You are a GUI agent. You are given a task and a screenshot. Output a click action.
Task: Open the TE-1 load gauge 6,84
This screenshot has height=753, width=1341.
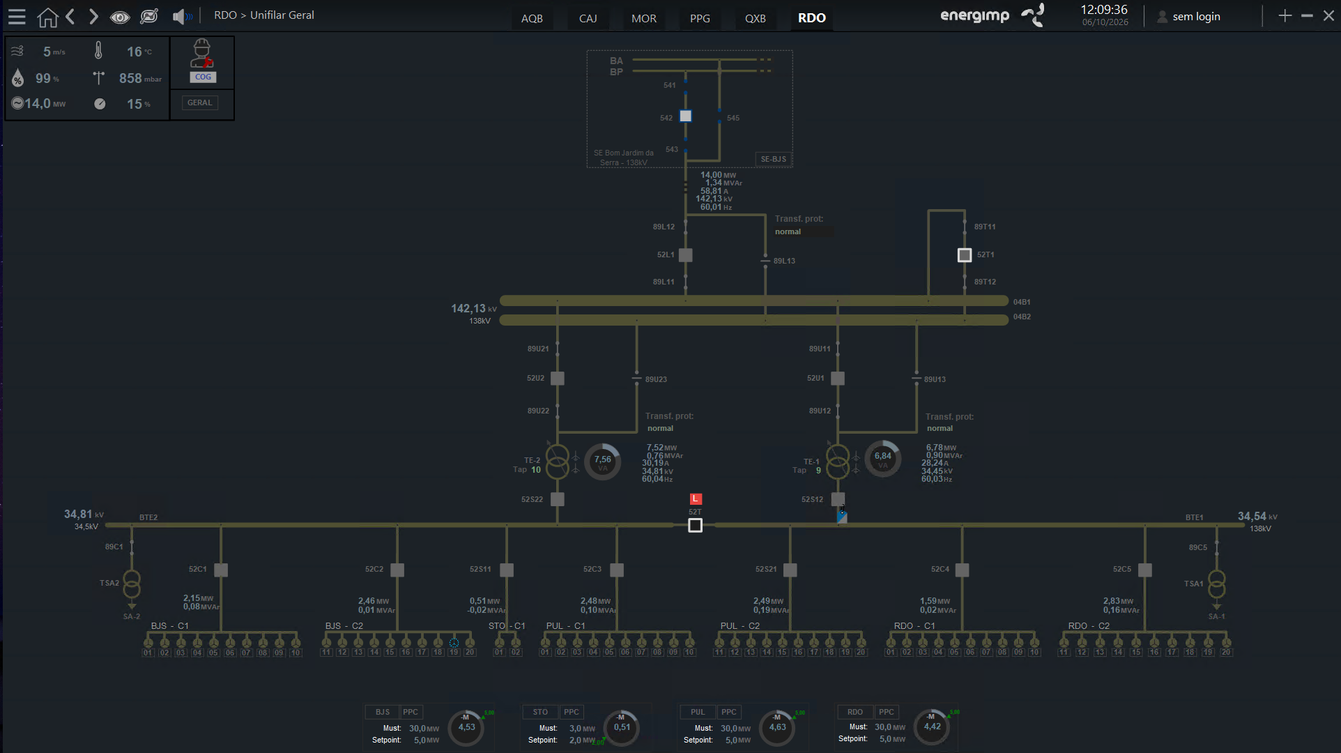883,459
